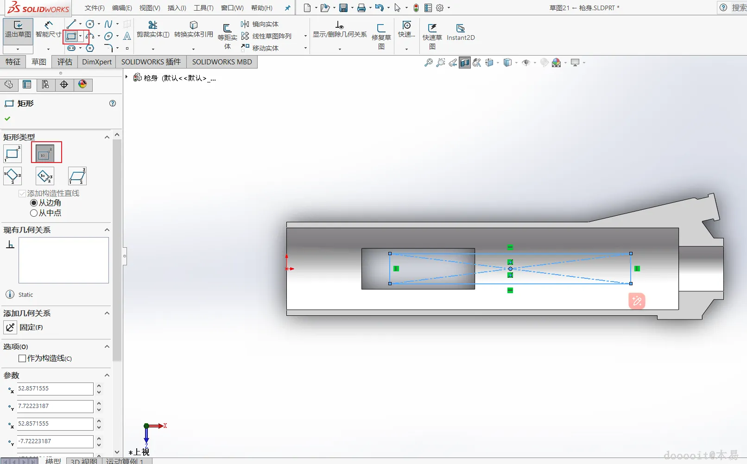Select the center rectangle type icon

(45, 153)
